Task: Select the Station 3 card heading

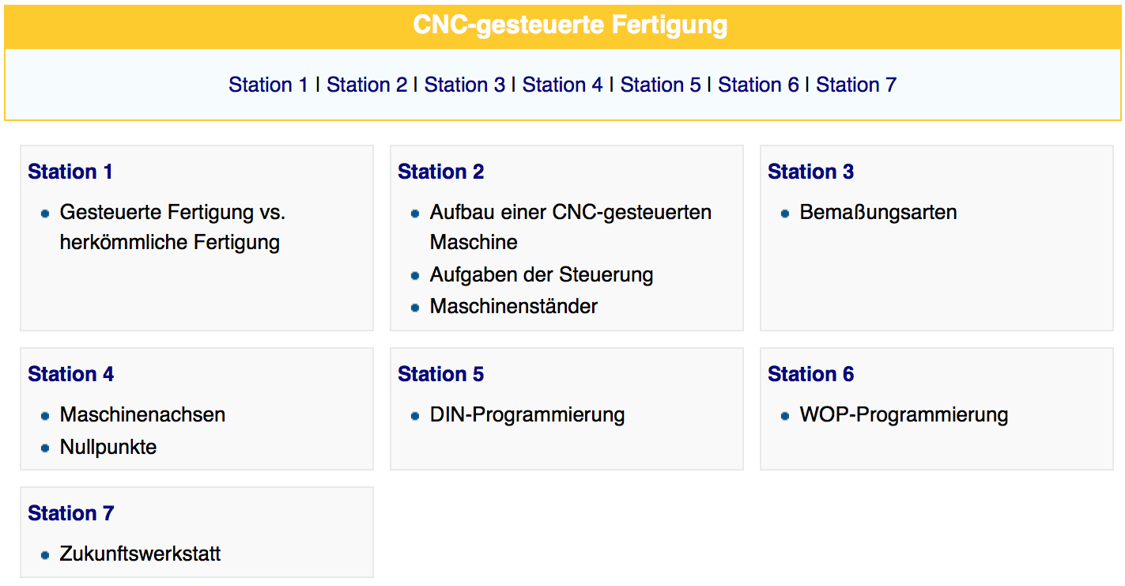Action: click(x=811, y=172)
